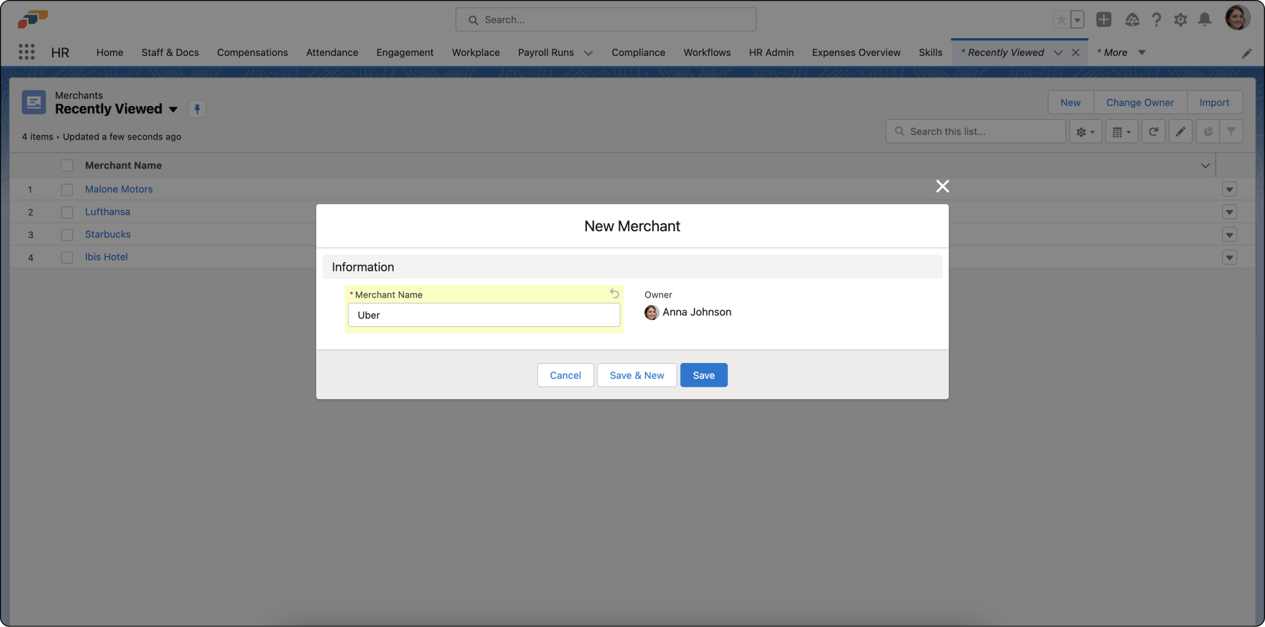The image size is (1265, 627).
Task: Refresh the merchants list
Action: [x=1153, y=132]
